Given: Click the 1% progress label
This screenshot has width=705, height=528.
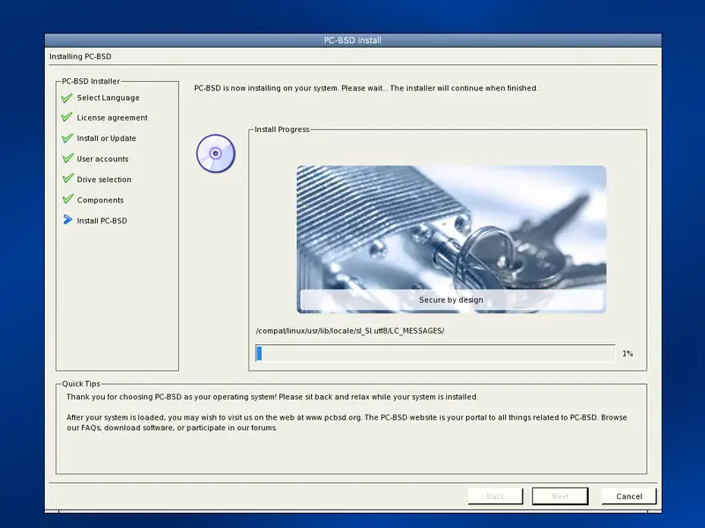Looking at the screenshot, I should pyautogui.click(x=627, y=354).
